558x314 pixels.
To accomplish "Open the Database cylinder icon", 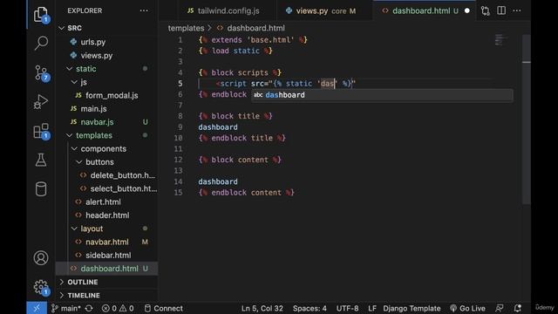I will [x=41, y=189].
